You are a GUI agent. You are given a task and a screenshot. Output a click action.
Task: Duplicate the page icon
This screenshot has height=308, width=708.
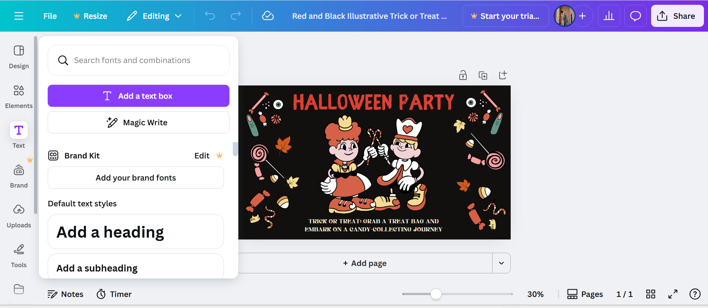(x=483, y=75)
